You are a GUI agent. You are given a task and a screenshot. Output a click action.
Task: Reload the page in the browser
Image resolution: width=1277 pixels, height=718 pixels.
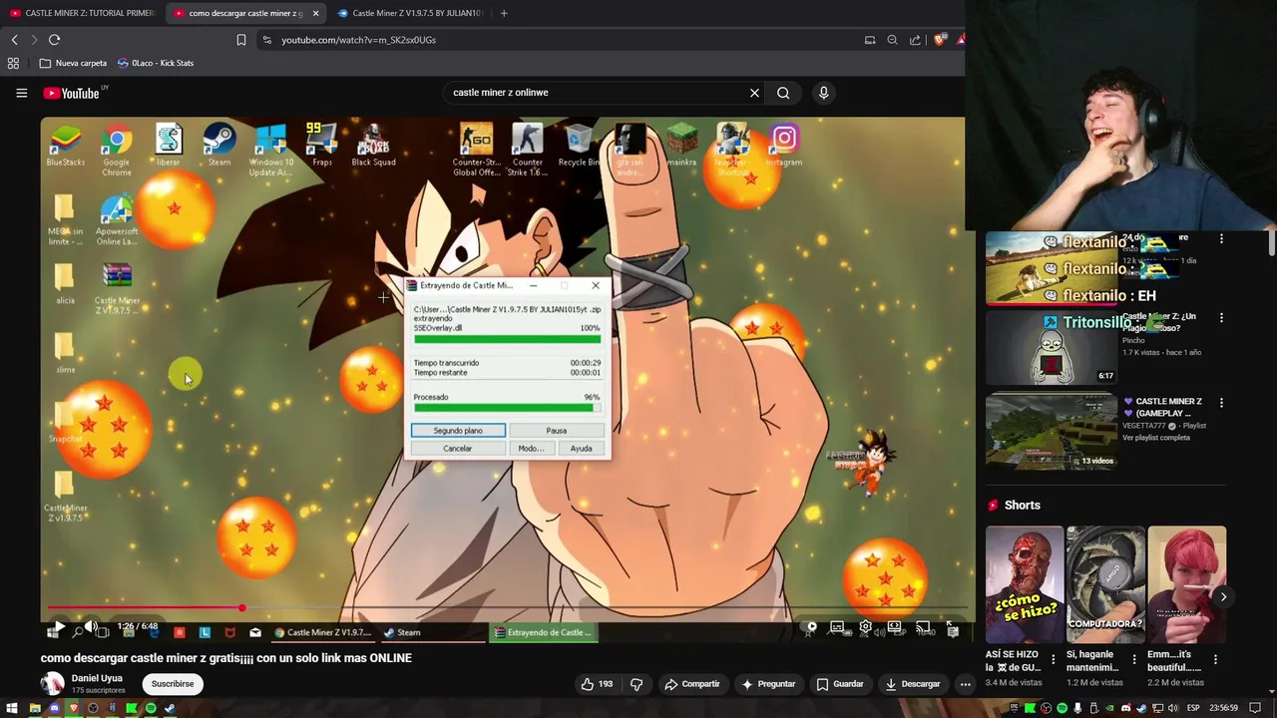click(x=54, y=40)
